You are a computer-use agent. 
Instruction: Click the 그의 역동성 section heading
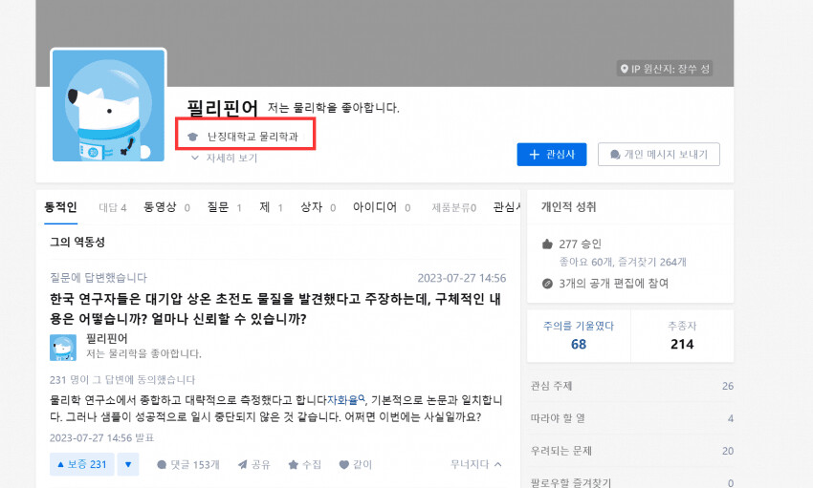(77, 243)
